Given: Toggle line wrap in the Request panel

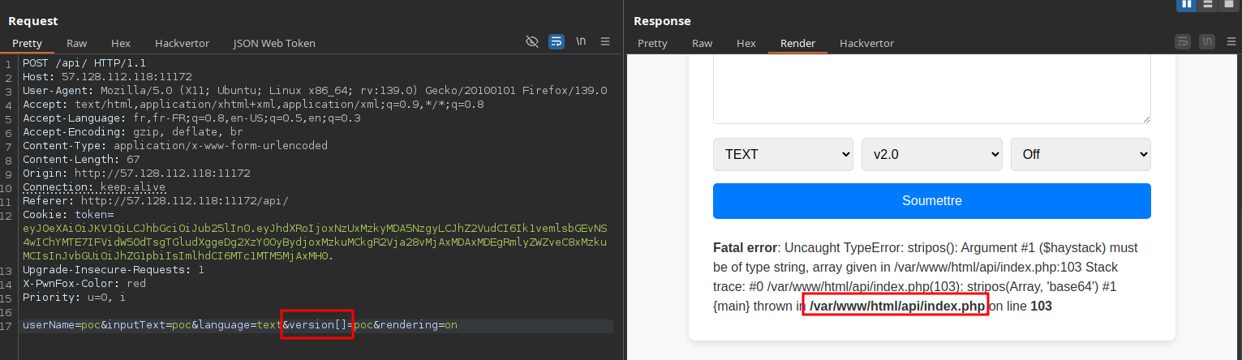Looking at the screenshot, I should pyautogui.click(x=557, y=41).
